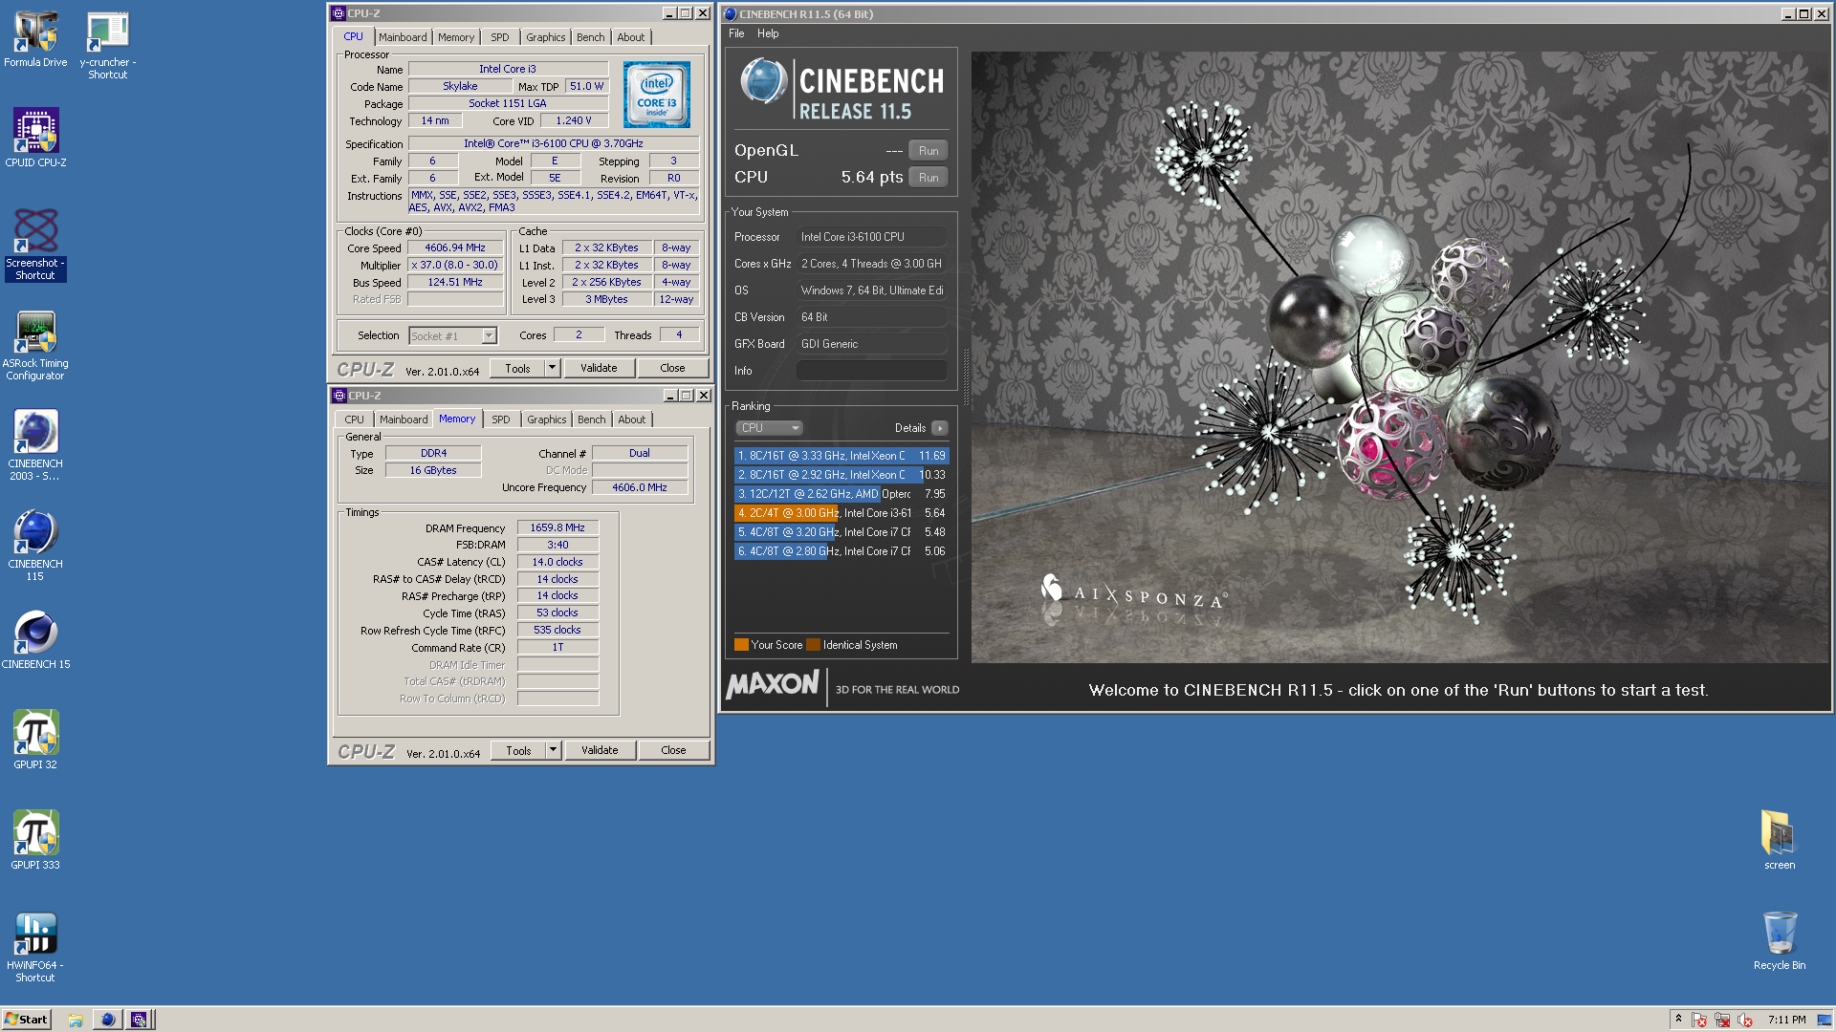Click Validate in top CPU-Z window
The width and height of the screenshot is (1836, 1032).
click(599, 368)
